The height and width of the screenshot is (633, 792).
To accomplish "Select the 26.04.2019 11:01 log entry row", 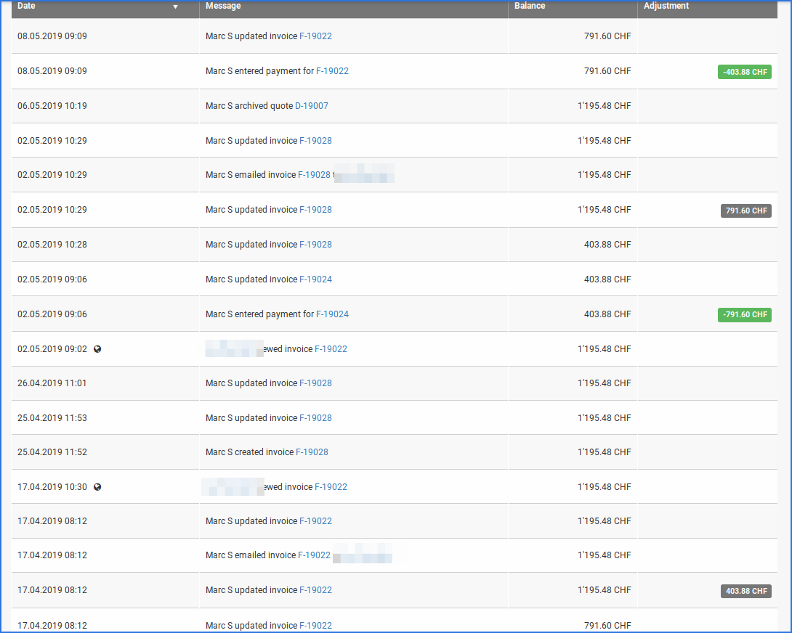I will coord(436,383).
